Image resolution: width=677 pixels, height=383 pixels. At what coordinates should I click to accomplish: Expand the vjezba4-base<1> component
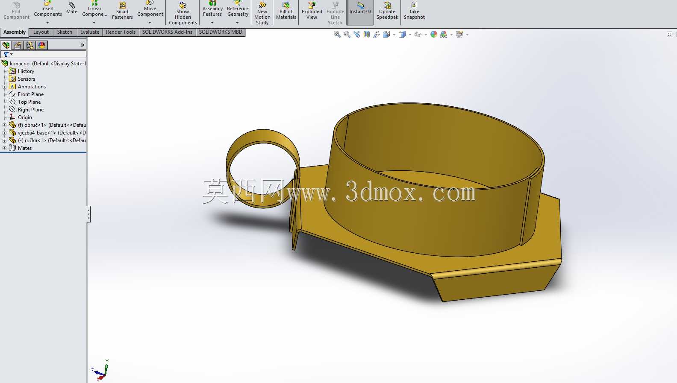pyautogui.click(x=5, y=133)
